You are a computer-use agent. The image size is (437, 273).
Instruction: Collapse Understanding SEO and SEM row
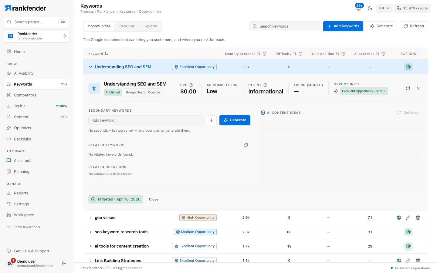(x=90, y=67)
